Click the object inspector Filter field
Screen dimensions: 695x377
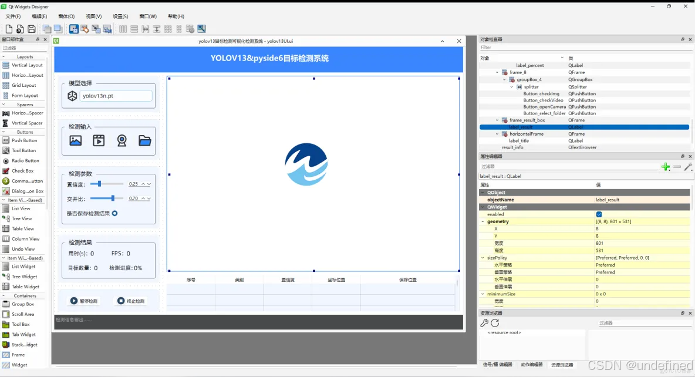click(585, 48)
